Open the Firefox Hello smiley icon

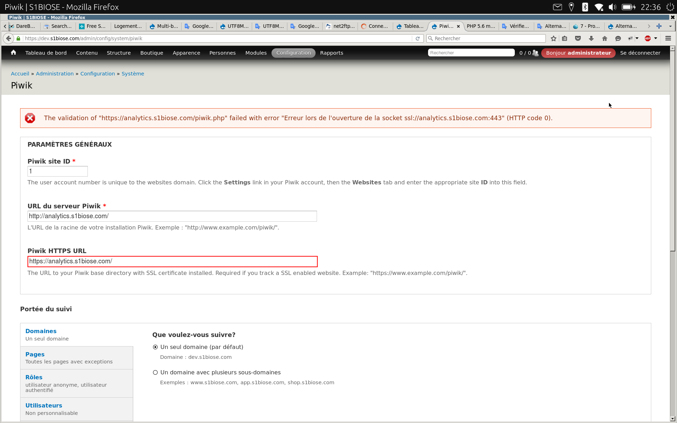coord(618,38)
